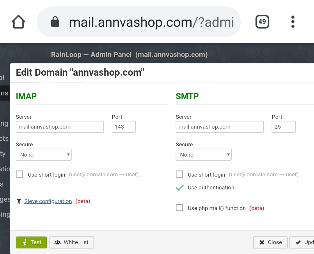Open the SMTP Secure dropdown

[x=204, y=154]
